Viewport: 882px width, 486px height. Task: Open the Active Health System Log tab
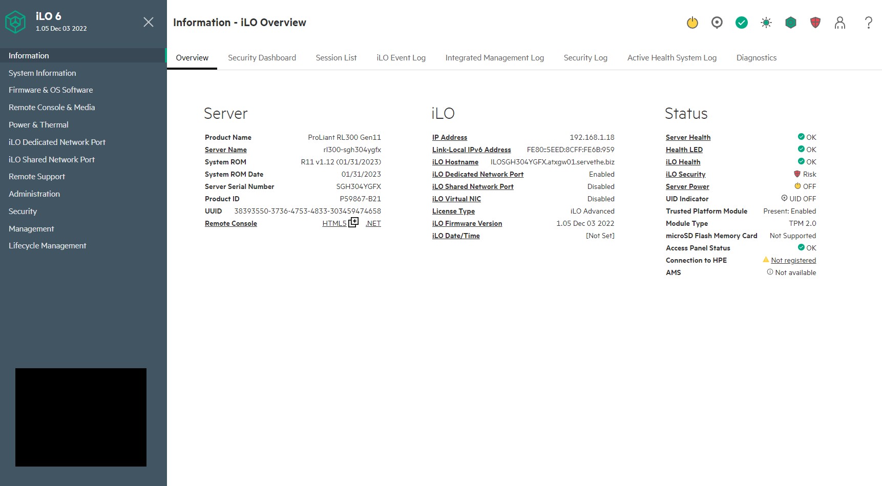point(672,58)
